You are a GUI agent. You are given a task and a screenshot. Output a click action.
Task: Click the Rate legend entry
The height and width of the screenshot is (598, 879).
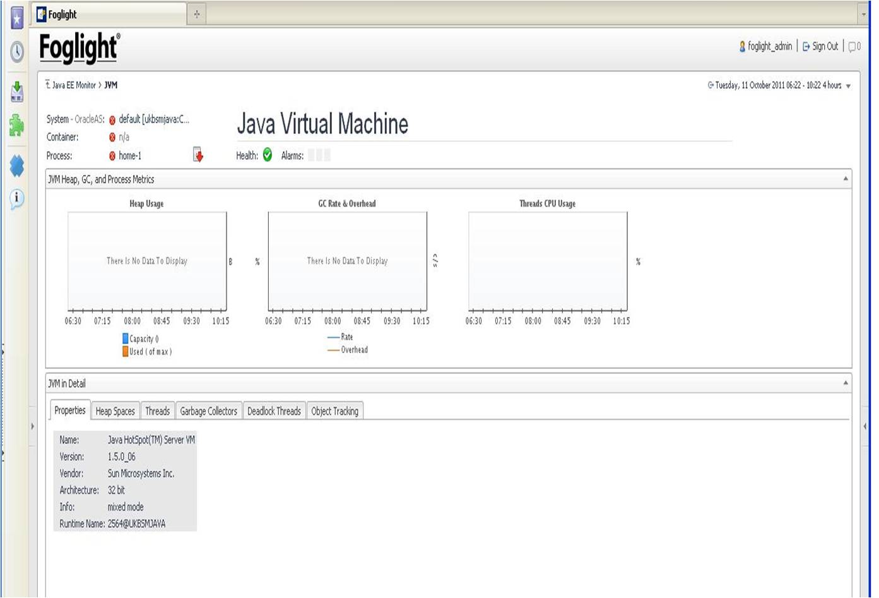(340, 337)
